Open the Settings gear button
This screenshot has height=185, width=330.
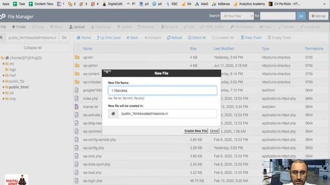tap(319, 16)
